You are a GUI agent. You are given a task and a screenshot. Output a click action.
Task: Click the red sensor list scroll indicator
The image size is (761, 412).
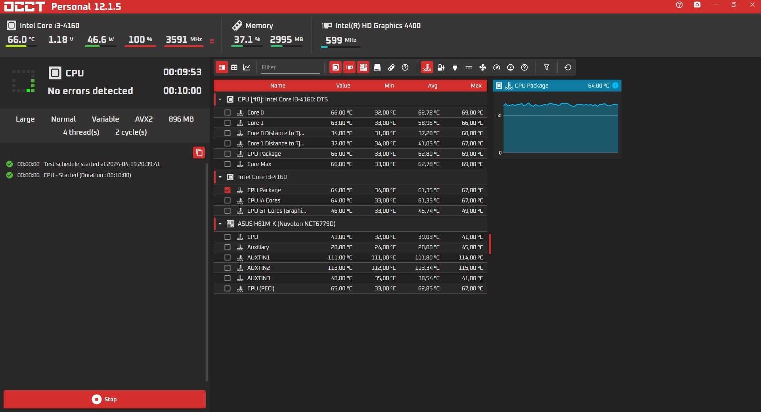[490, 244]
